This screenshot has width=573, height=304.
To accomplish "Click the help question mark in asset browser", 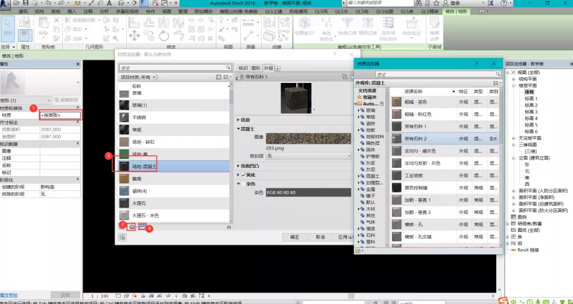I will click(x=476, y=64).
